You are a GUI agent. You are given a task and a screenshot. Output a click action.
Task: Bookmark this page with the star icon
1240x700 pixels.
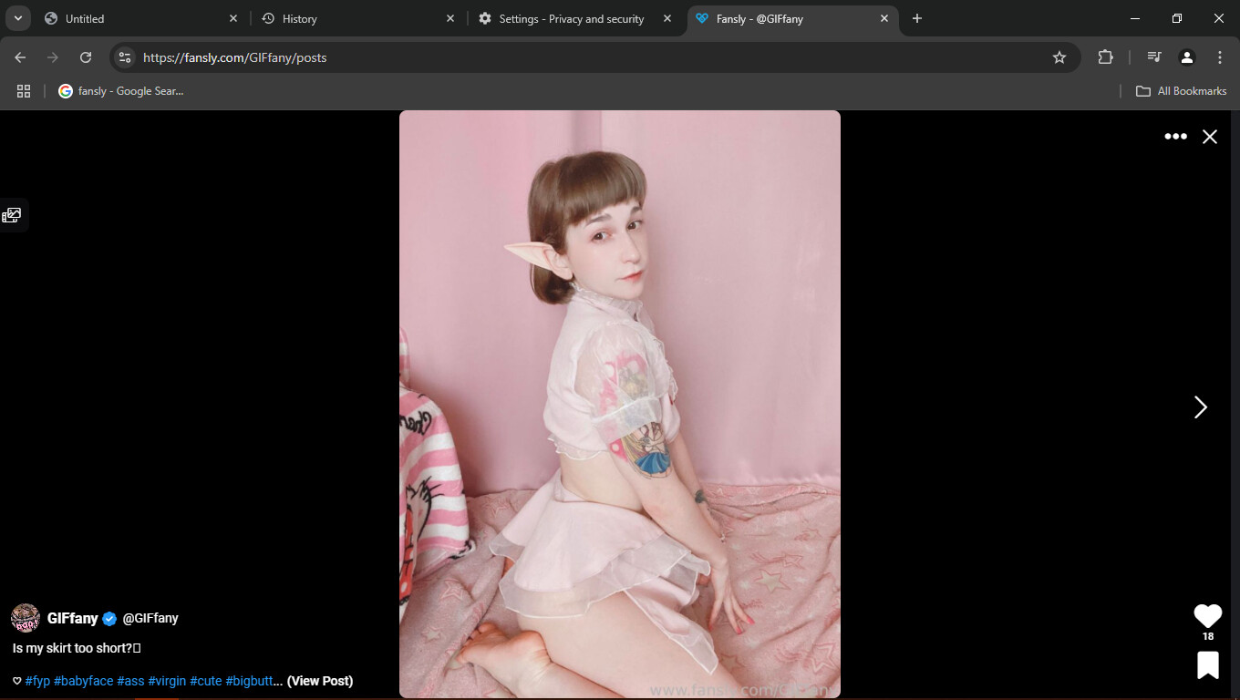1059,57
